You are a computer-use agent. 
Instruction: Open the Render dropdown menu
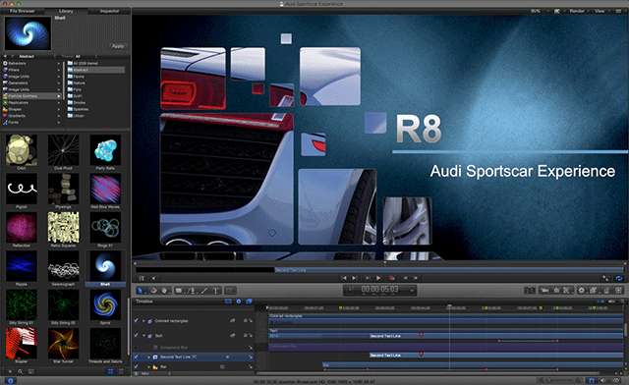(x=579, y=11)
